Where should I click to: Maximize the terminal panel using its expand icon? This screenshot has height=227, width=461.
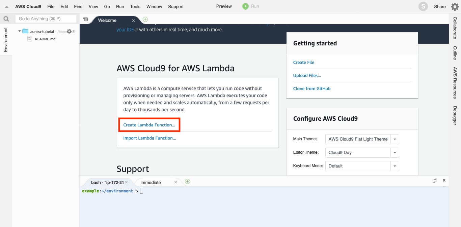pyautogui.click(x=435, y=180)
